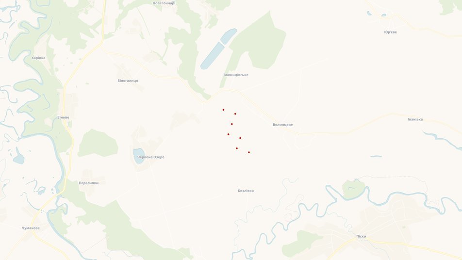Click the Зінове village label
The image size is (462, 260).
(64, 117)
